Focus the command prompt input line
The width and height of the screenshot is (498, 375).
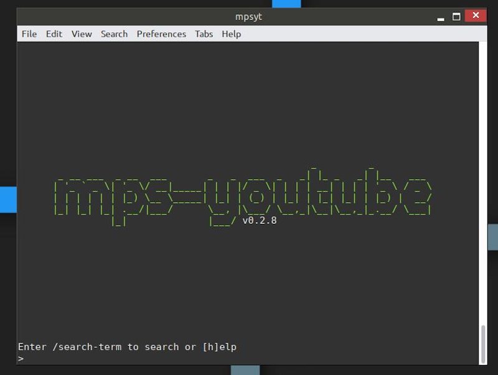pyautogui.click(x=125, y=359)
